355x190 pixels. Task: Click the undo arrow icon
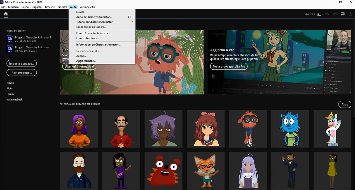327,14
